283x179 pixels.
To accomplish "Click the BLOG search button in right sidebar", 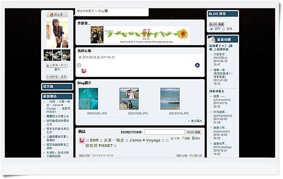I will point(216,24).
